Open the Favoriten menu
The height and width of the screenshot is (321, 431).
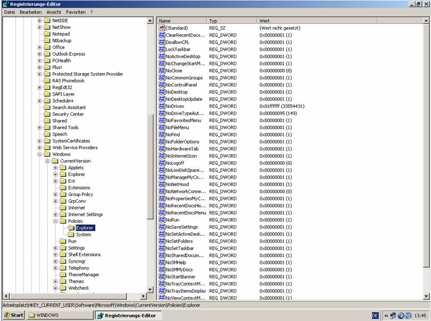click(76, 12)
